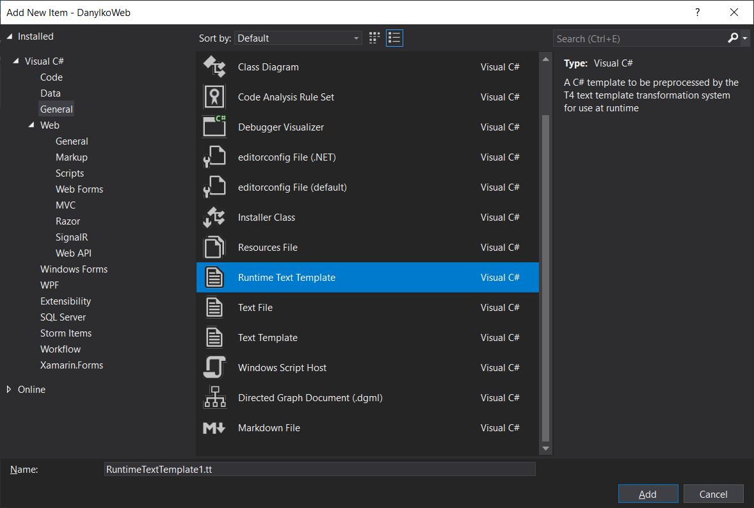Switch to medium icons grid view
The width and height of the screenshot is (754, 508).
pyautogui.click(x=374, y=38)
